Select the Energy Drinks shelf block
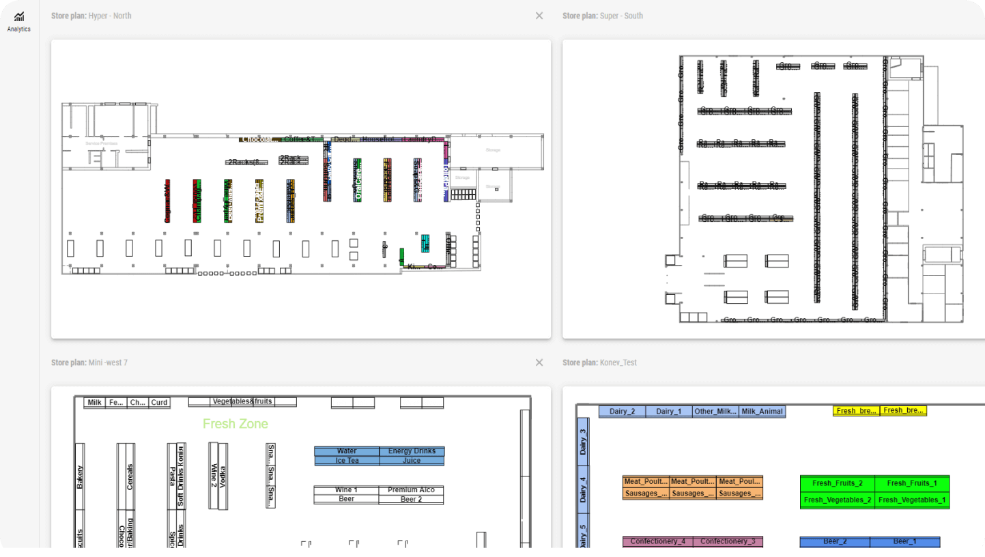This screenshot has height=557, width=985. [x=412, y=451]
